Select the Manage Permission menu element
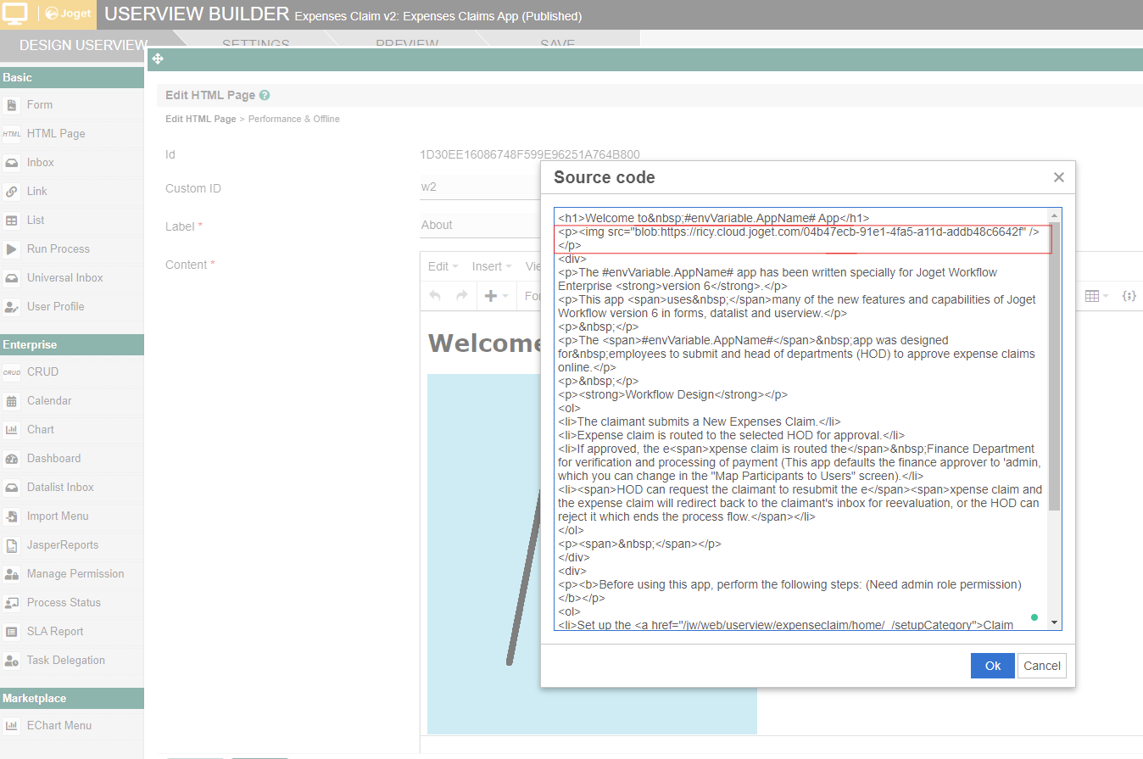The image size is (1143, 759). tap(72, 574)
